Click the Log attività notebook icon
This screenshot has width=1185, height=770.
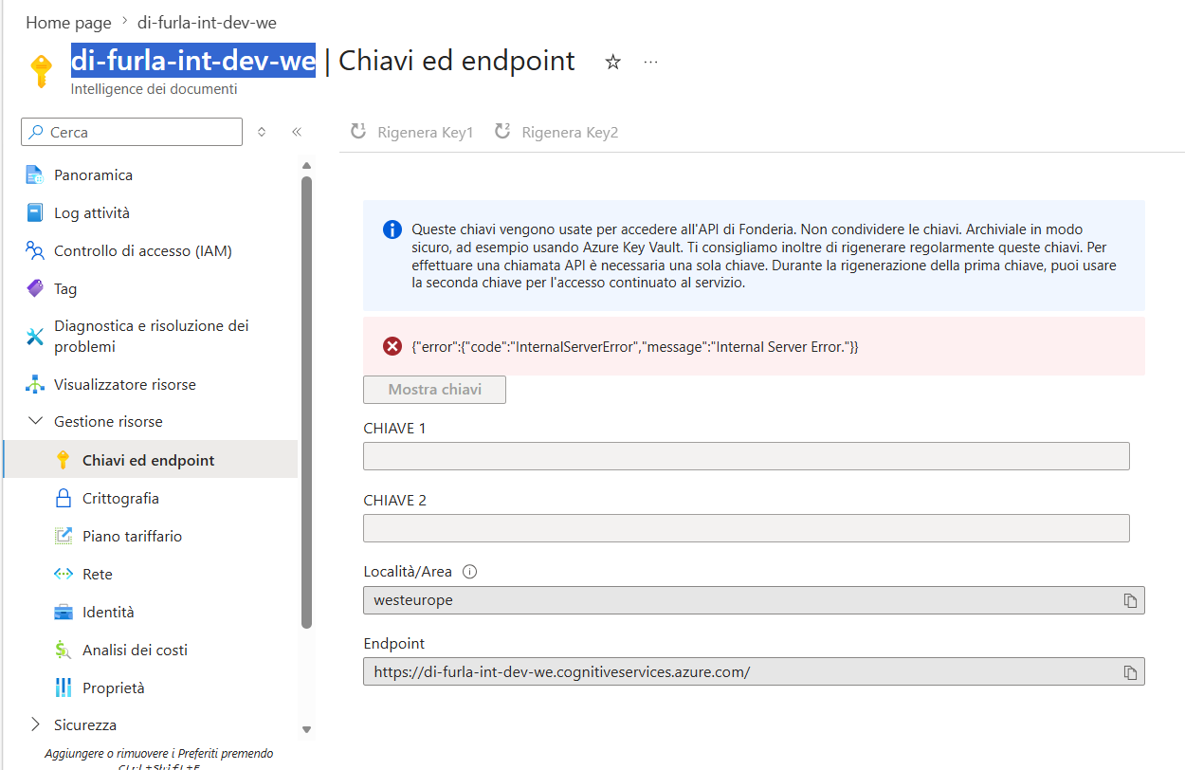[x=35, y=212]
